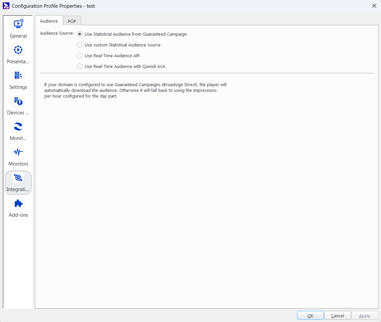Click the Integration section icon
381x322 pixels.
coord(18,178)
